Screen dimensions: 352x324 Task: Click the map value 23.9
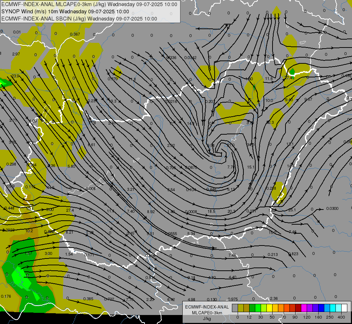(15, 76)
